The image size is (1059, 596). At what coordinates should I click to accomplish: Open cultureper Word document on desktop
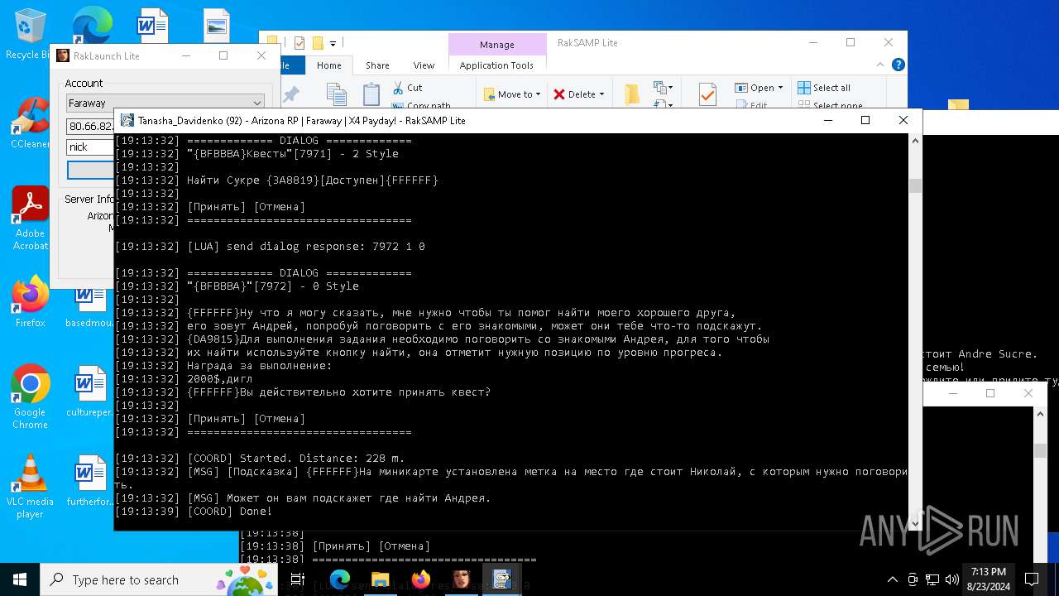(x=89, y=392)
